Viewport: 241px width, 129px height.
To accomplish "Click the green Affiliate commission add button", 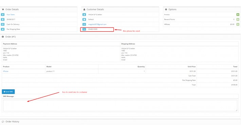I will (x=238, y=24).
